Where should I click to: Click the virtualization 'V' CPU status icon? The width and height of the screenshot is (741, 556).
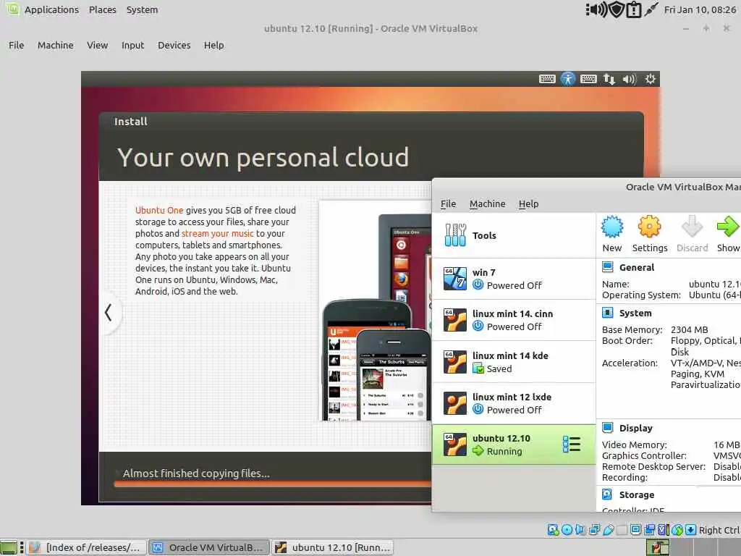click(664, 530)
